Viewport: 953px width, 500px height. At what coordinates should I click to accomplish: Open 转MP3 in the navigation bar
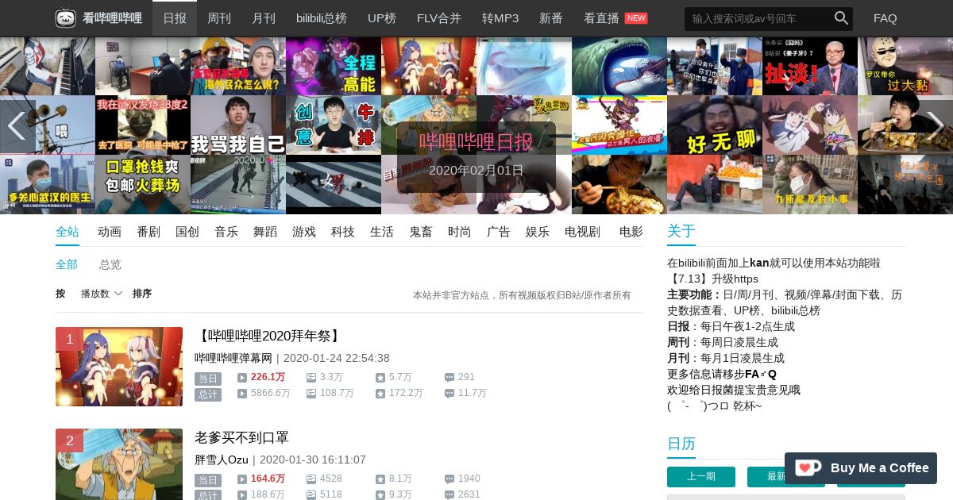pyautogui.click(x=500, y=18)
